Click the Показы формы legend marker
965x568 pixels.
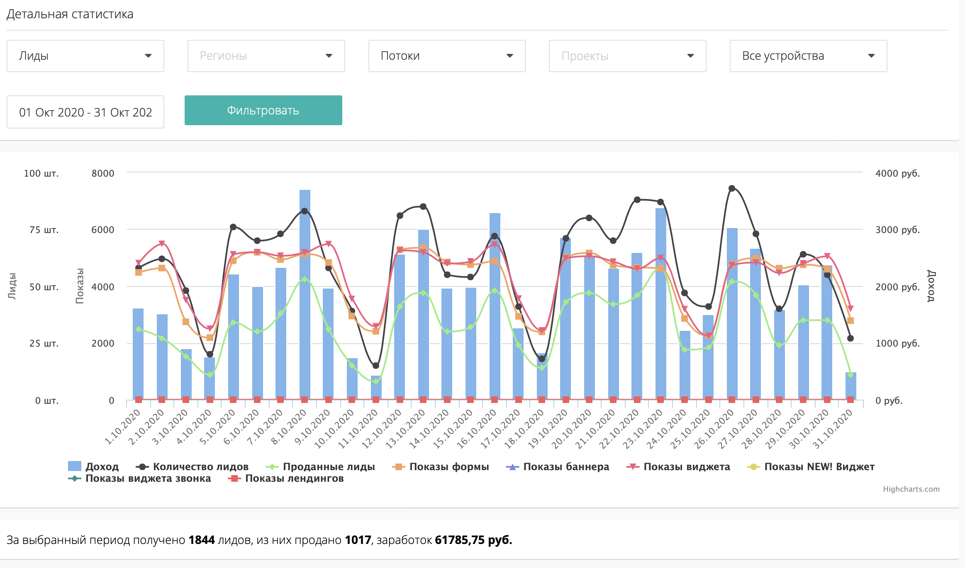pyautogui.click(x=399, y=467)
